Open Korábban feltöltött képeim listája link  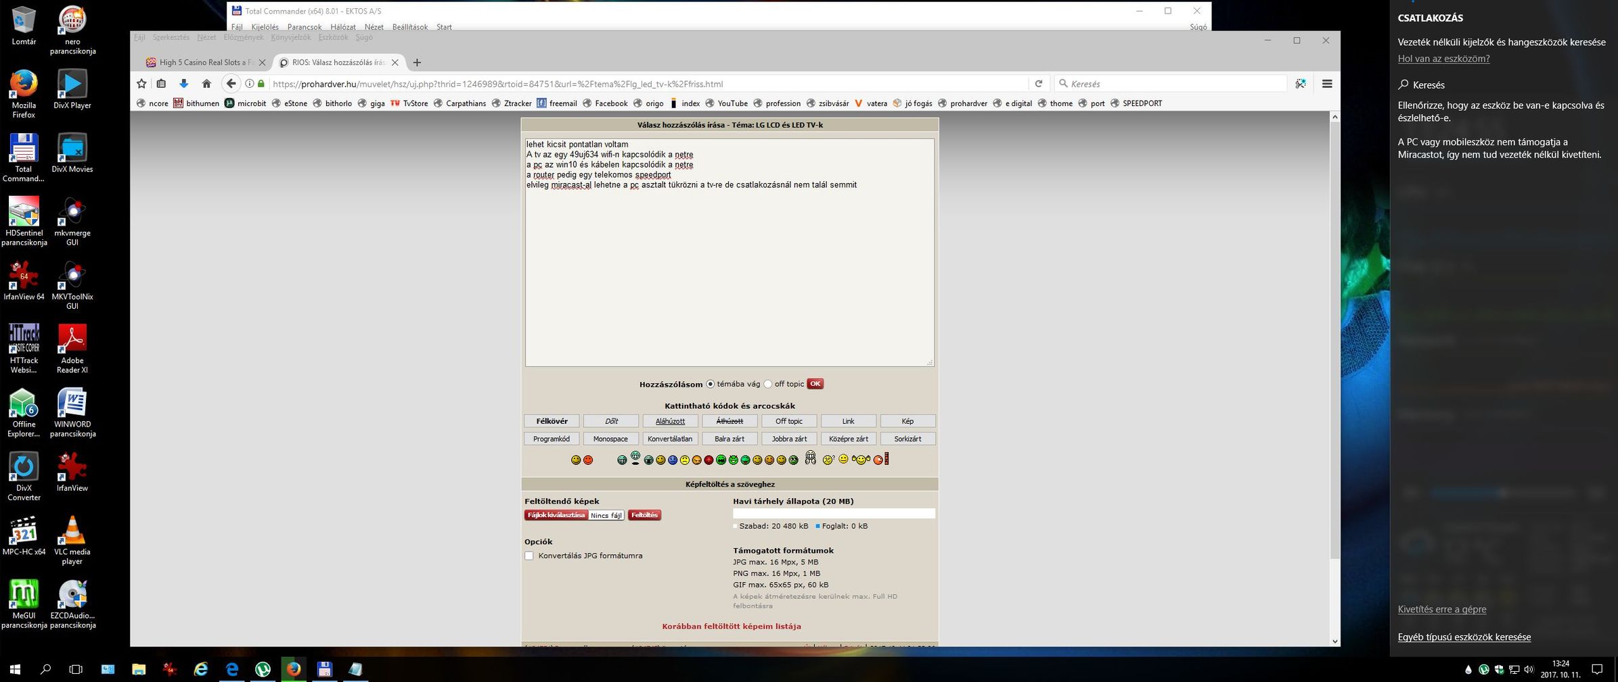point(731,627)
